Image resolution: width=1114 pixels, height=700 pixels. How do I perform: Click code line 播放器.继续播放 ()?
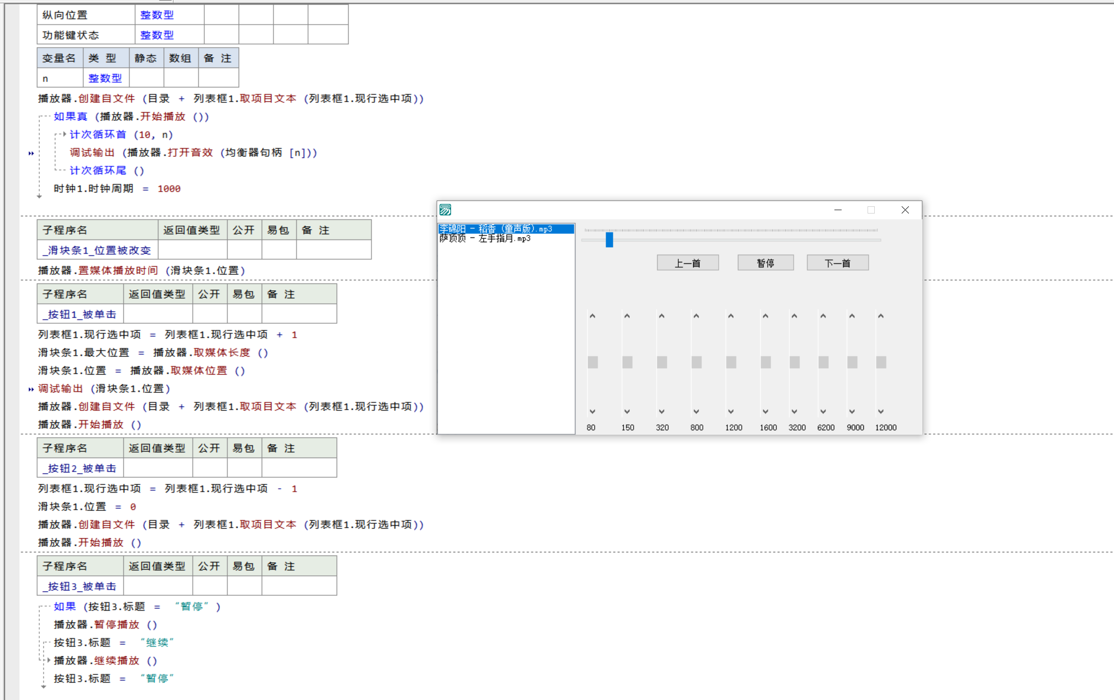coord(105,661)
